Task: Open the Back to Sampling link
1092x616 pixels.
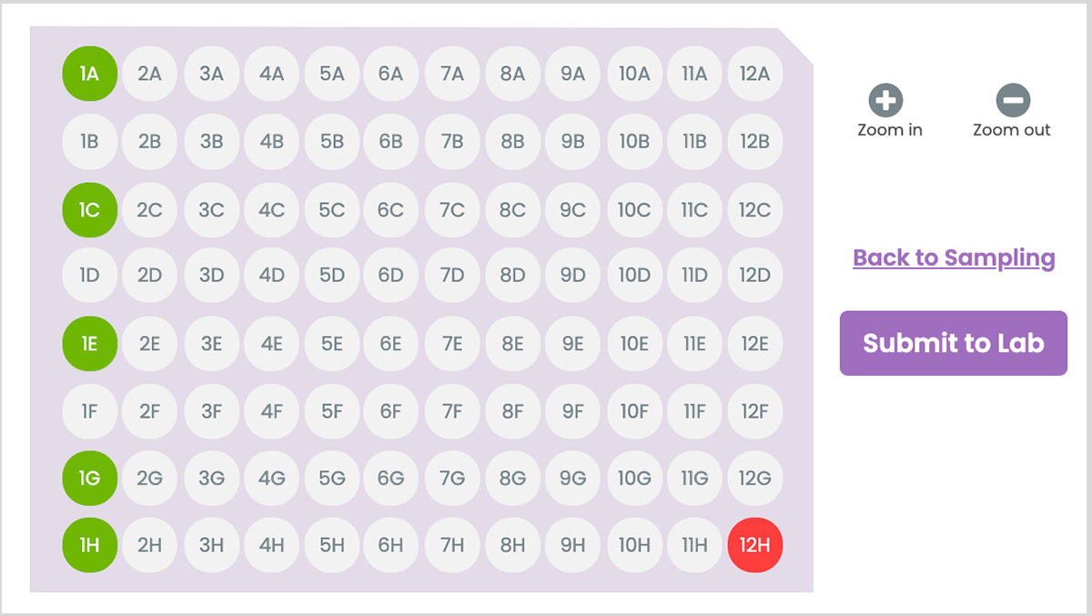Action: click(954, 258)
